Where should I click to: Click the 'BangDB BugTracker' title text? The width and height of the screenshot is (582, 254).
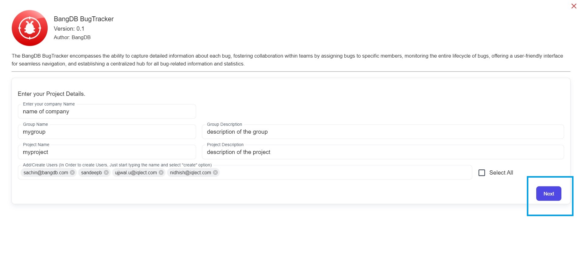(x=84, y=19)
